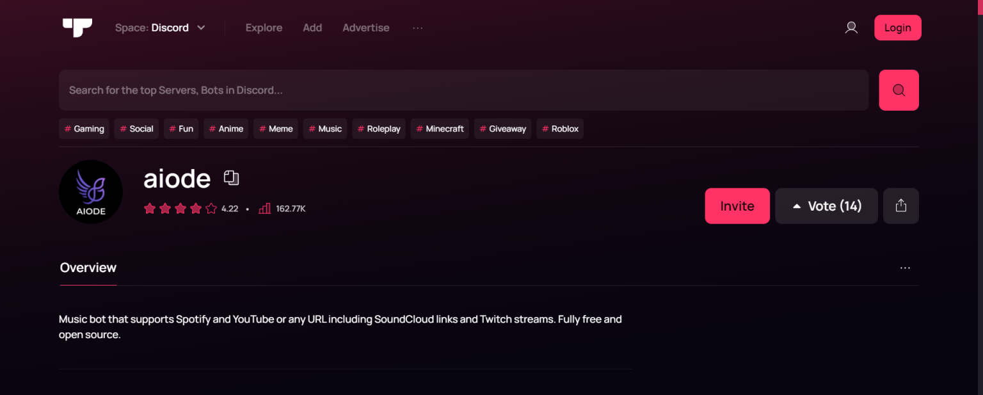This screenshot has height=395, width=983.
Task: Open the Advertise menu item
Action: pyautogui.click(x=365, y=28)
